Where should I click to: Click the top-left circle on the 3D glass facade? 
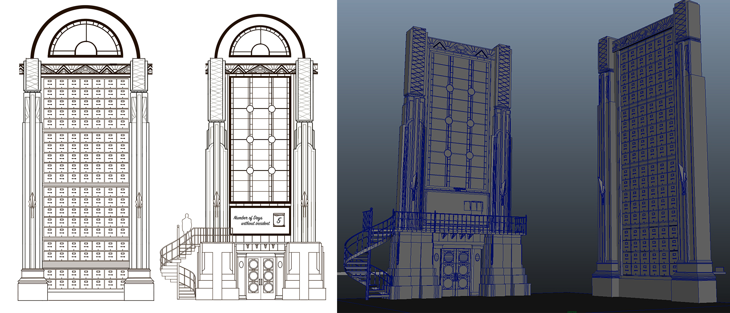click(x=449, y=88)
